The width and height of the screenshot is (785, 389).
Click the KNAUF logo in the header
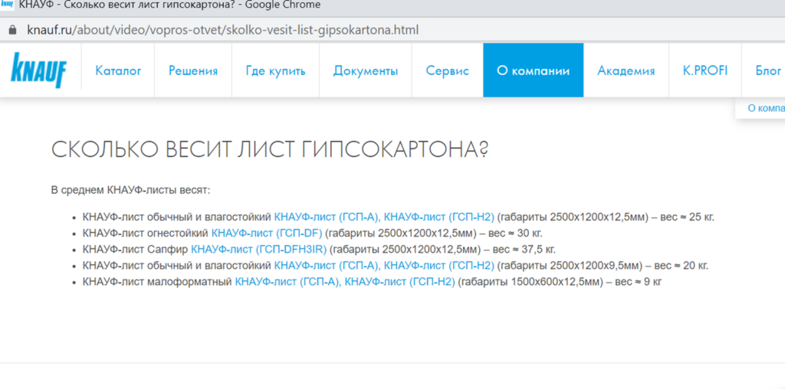pyautogui.click(x=38, y=70)
